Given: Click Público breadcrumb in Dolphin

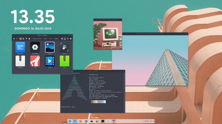Looking at the screenshot, I should pos(45,39).
